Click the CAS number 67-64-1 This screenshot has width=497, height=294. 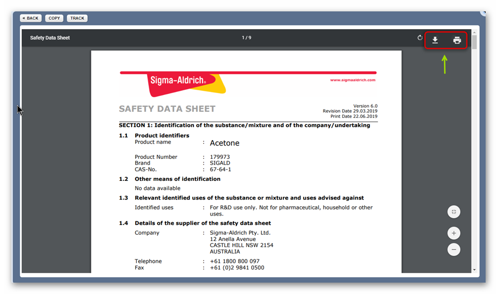point(220,169)
